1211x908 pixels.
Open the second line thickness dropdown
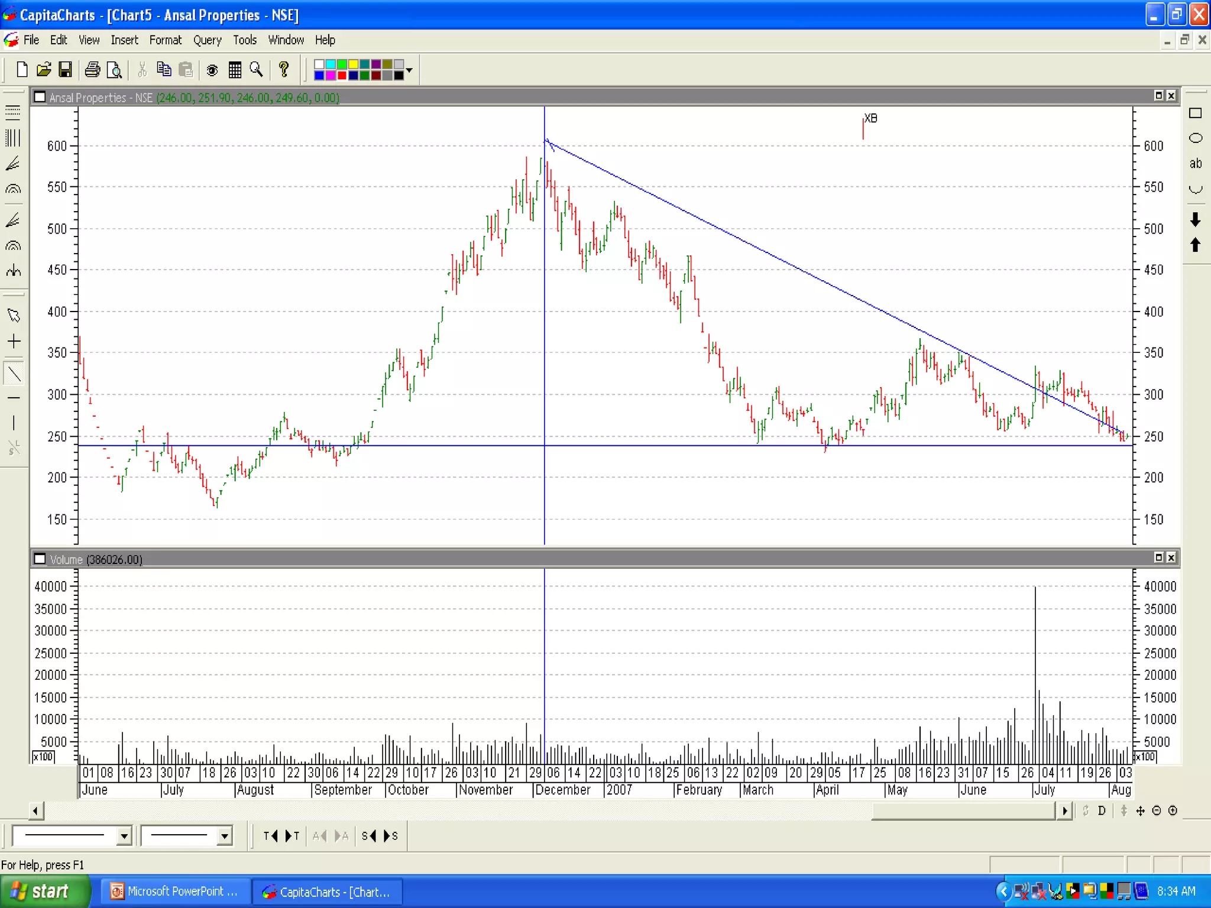pos(224,836)
